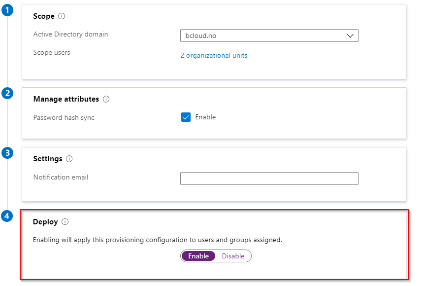The width and height of the screenshot is (426, 286).
Task: Click the Notification email text field
Action: click(x=269, y=178)
